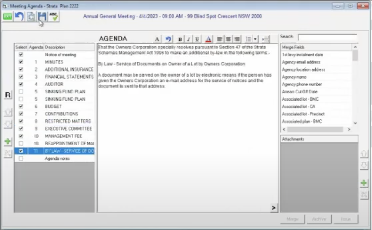
Task: Center align the agenda text
Action: coord(228,39)
